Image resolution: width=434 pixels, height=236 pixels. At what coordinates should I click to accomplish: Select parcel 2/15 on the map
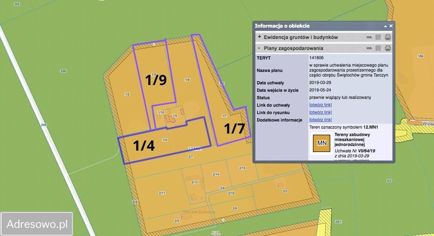242,168
